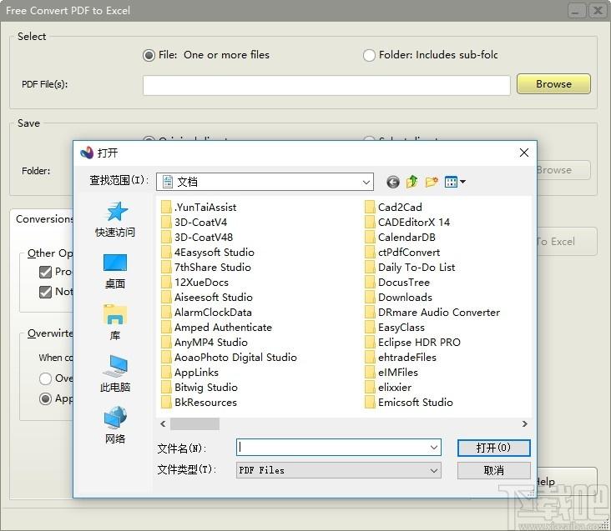Select the AnyMP4 Studio folder name
611x531 pixels.
coord(211,343)
